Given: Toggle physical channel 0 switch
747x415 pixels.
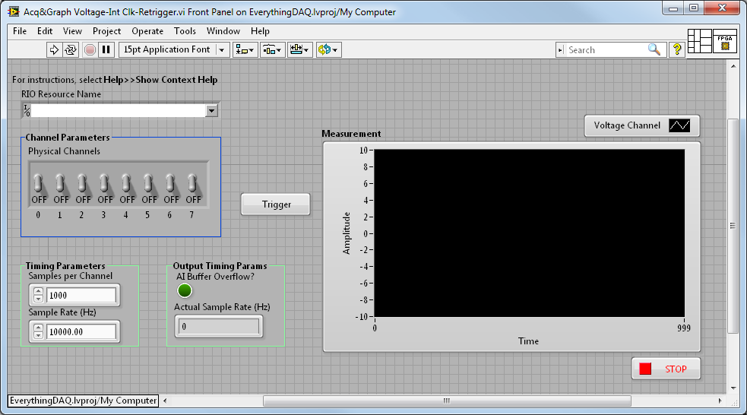Looking at the screenshot, I should [38, 184].
